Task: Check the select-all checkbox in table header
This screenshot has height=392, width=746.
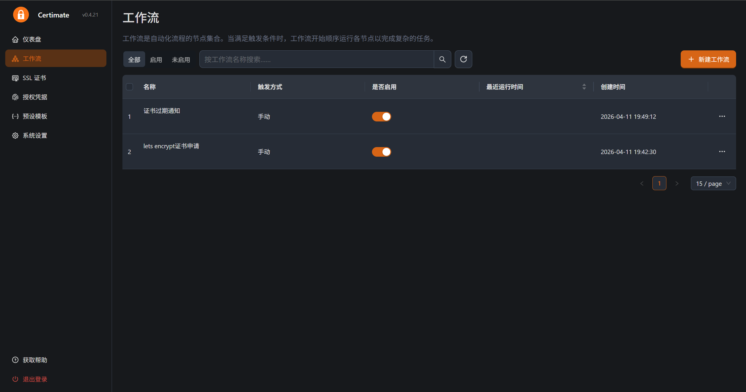Action: coord(129,86)
